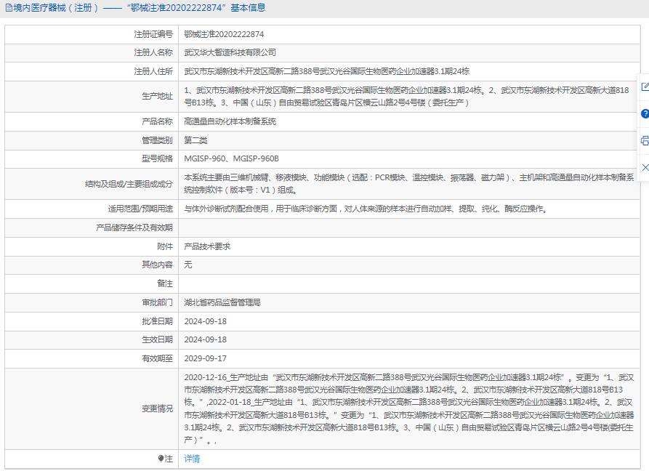
Task: Click the 注册人名称 label
Action: point(153,52)
